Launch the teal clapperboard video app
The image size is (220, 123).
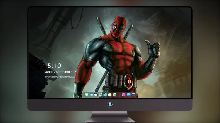[105, 95]
